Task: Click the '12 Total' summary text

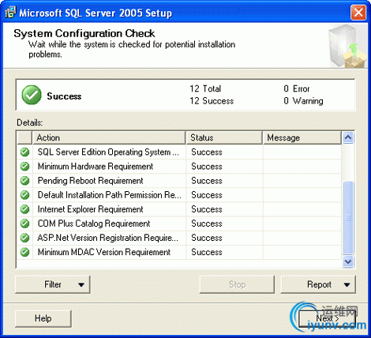Action: (205, 88)
